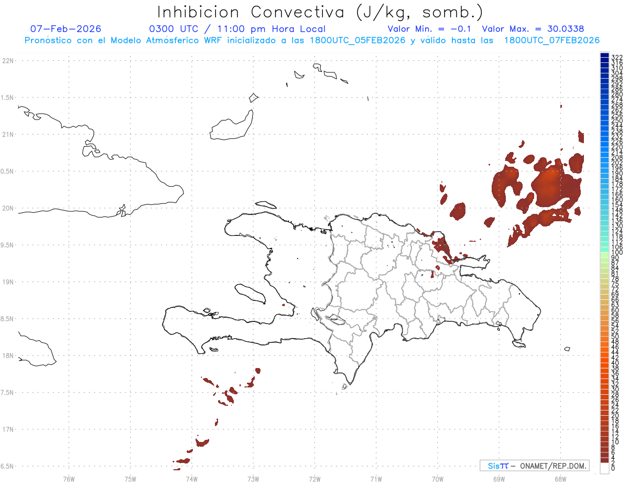Click the time '0300 UTC / 11:00 pm Hora Local'
This screenshot has height=486, width=629.
tap(237, 29)
